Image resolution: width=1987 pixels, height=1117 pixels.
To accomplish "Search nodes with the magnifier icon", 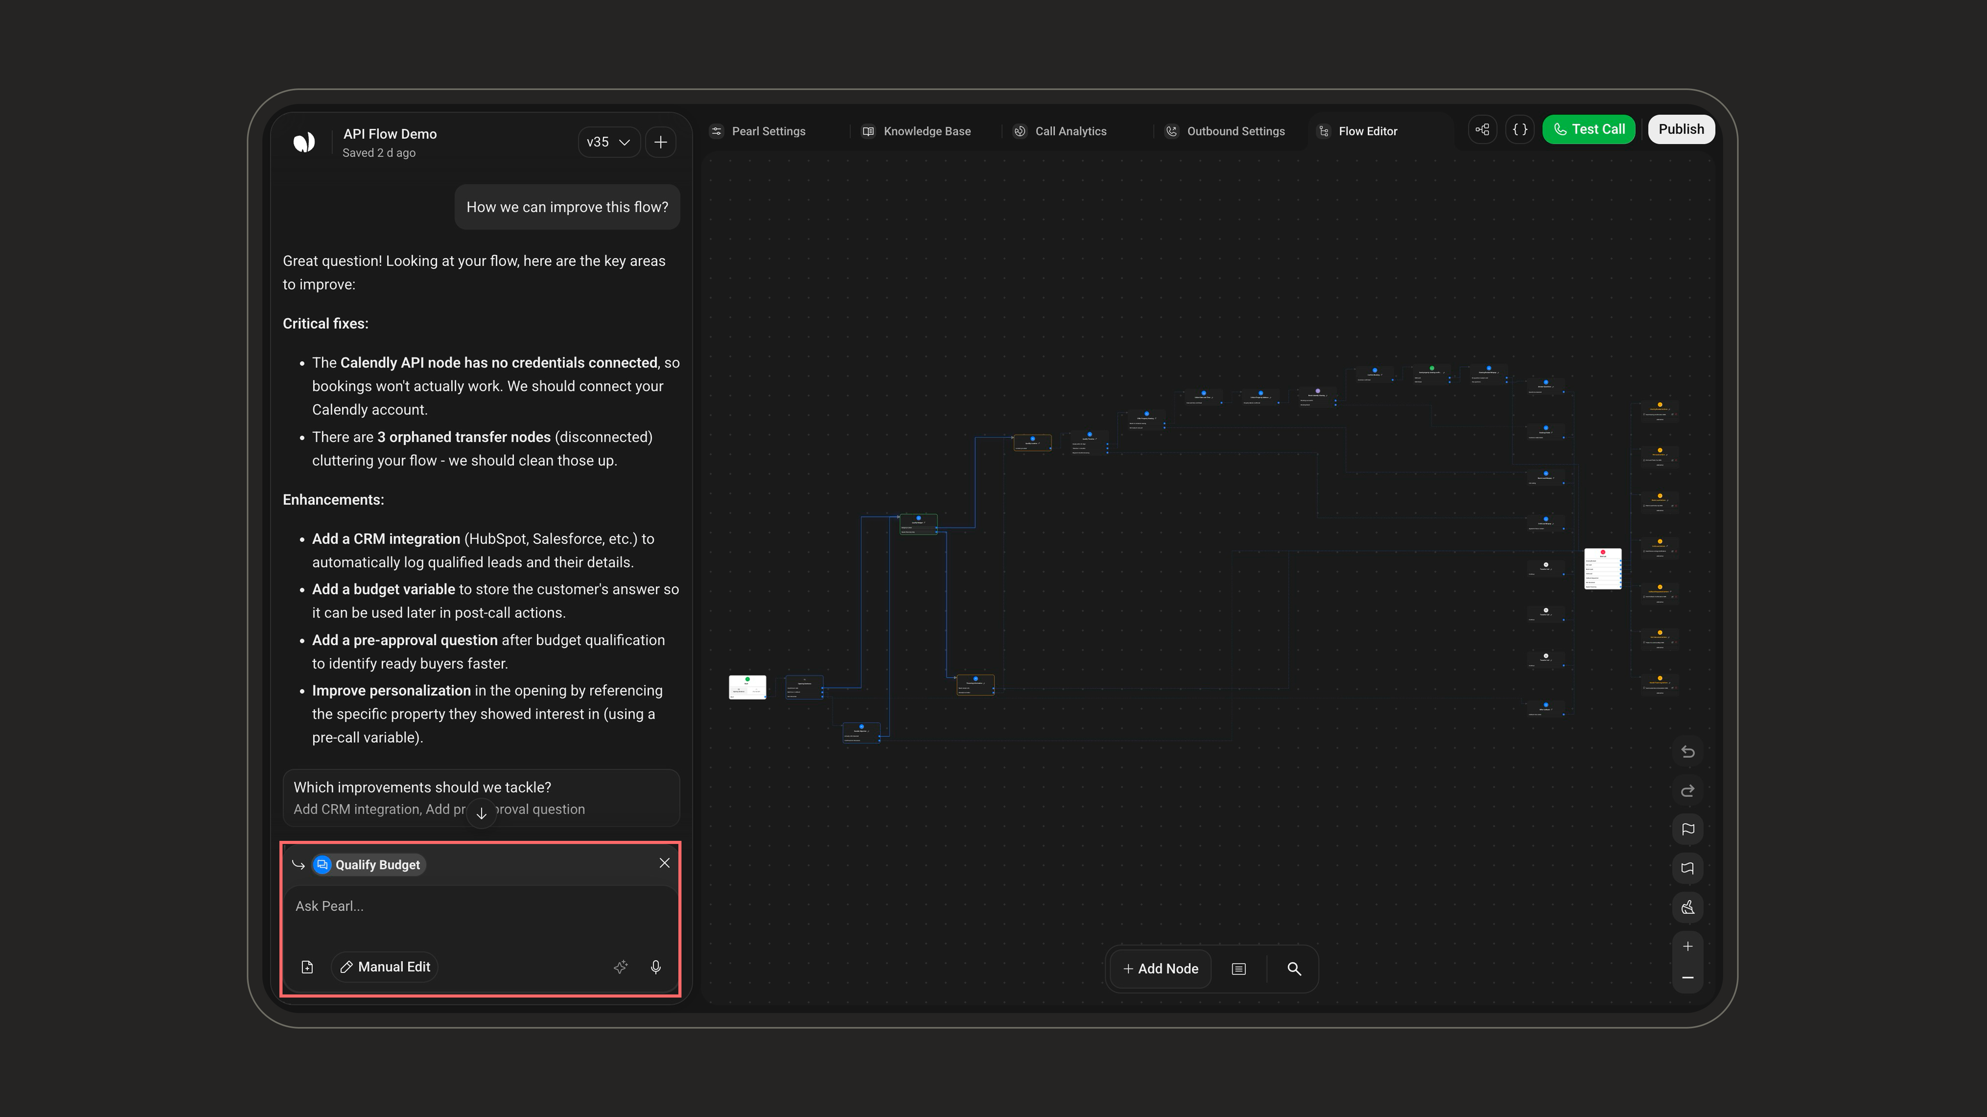I will pyautogui.click(x=1294, y=969).
